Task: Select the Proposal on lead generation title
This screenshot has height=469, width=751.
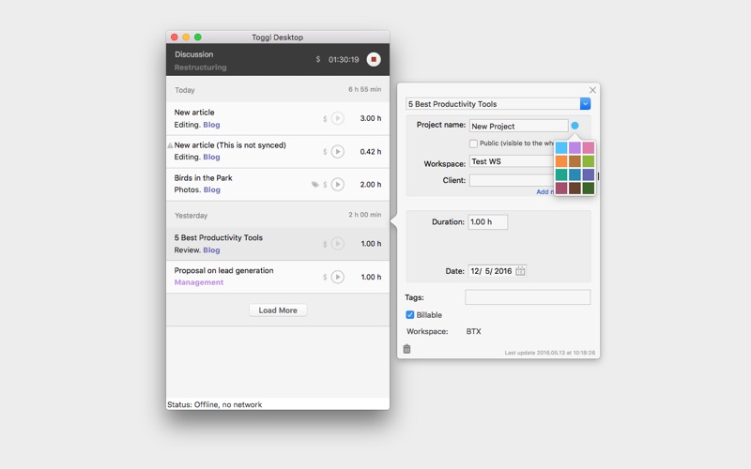Action: pyautogui.click(x=223, y=270)
